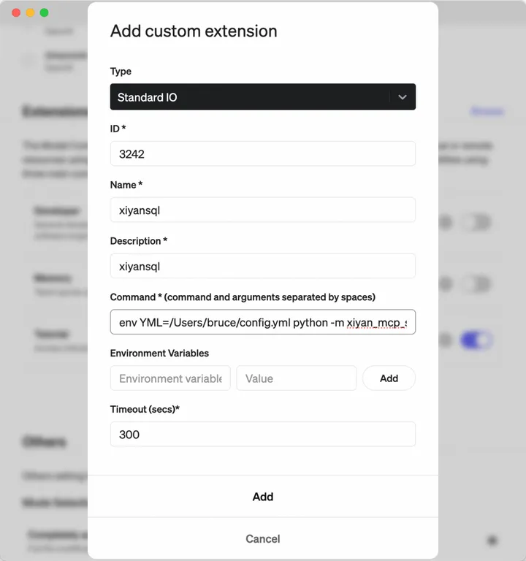The image size is (526, 561).
Task: Click the Description input field
Action: [263, 267]
